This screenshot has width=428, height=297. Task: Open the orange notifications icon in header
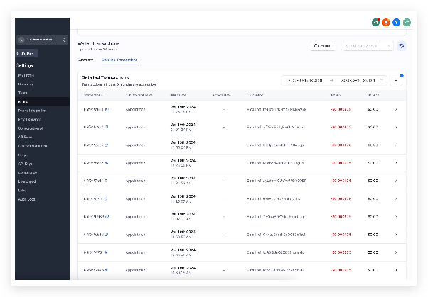pos(386,22)
